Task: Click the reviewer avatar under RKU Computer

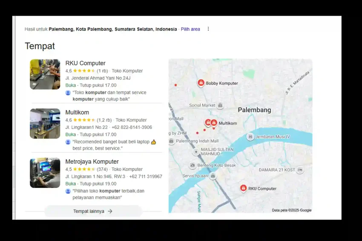Action: (68, 93)
